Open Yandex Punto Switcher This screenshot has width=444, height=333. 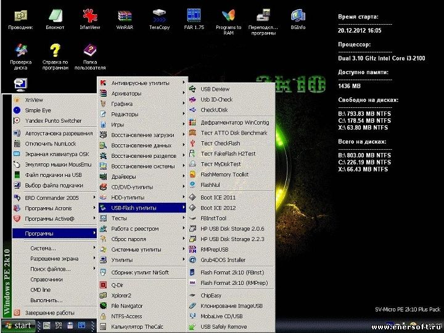55,121
